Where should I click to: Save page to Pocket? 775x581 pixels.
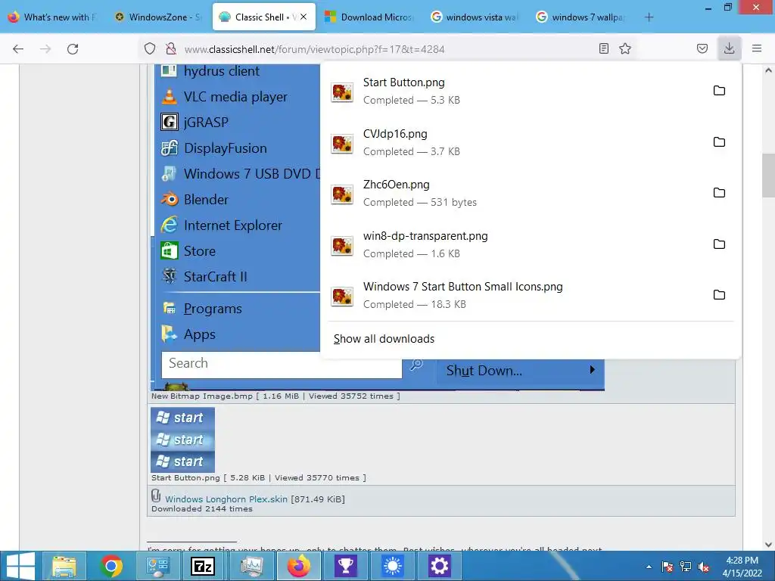[702, 48]
